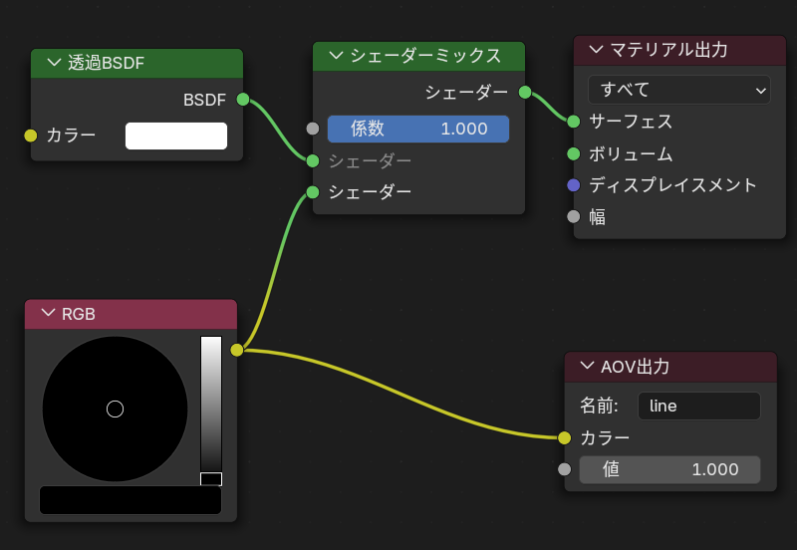
Task: Click the ディスプレイスメント input socket
Action: tap(573, 185)
